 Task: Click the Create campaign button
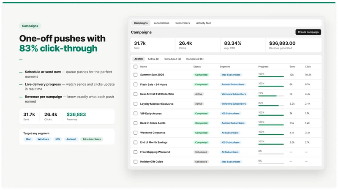(x=308, y=32)
